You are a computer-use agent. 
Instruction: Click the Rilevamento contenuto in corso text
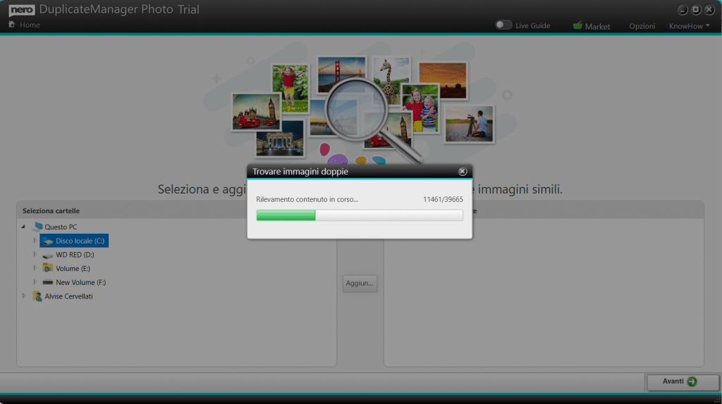point(307,199)
